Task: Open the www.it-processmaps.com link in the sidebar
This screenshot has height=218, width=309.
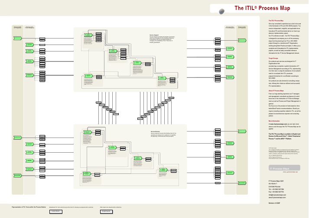Action: click(279, 124)
